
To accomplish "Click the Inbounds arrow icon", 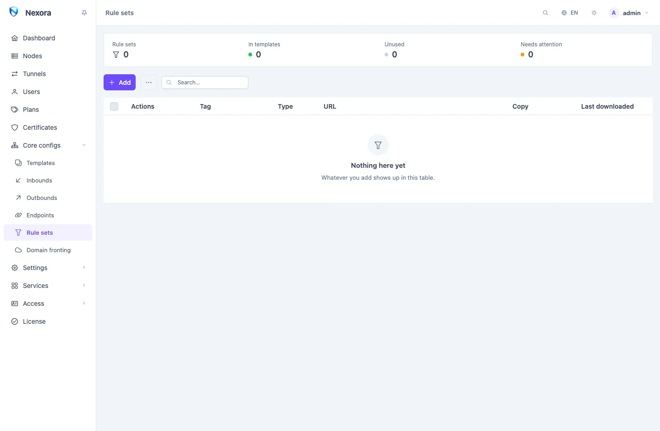I will tap(18, 180).
